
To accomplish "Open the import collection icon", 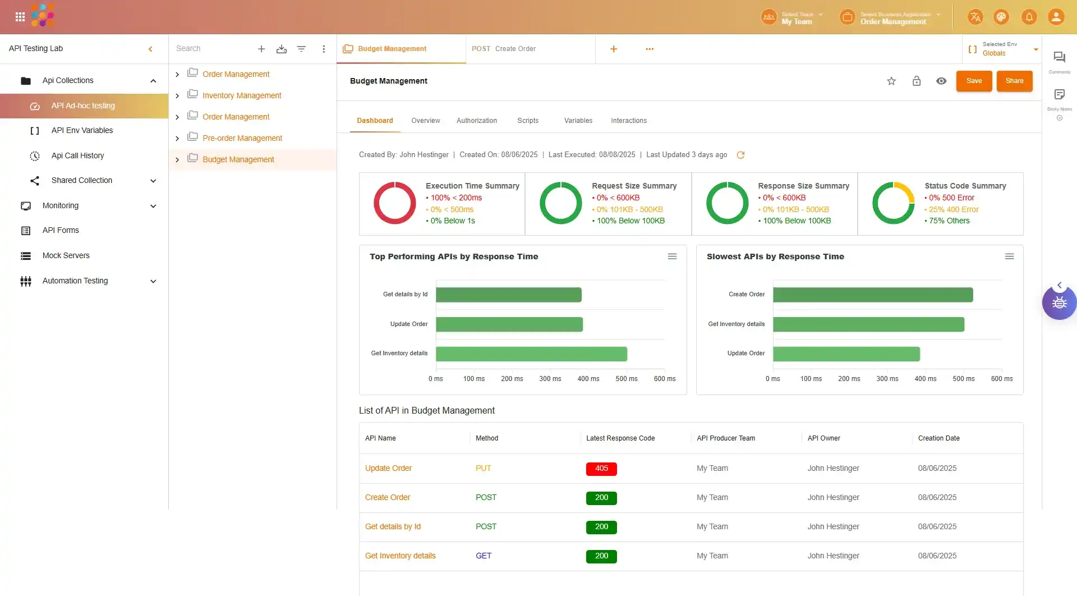I will (x=282, y=49).
